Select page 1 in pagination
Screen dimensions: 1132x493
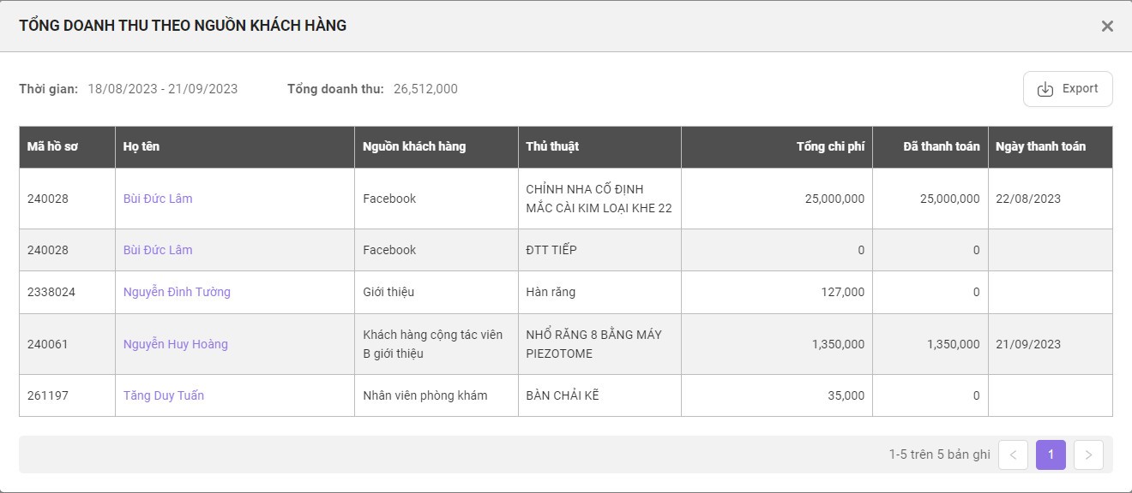(x=1051, y=455)
